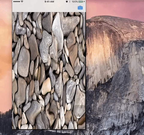Click the charging lightning bolt icon

pos(84,1)
